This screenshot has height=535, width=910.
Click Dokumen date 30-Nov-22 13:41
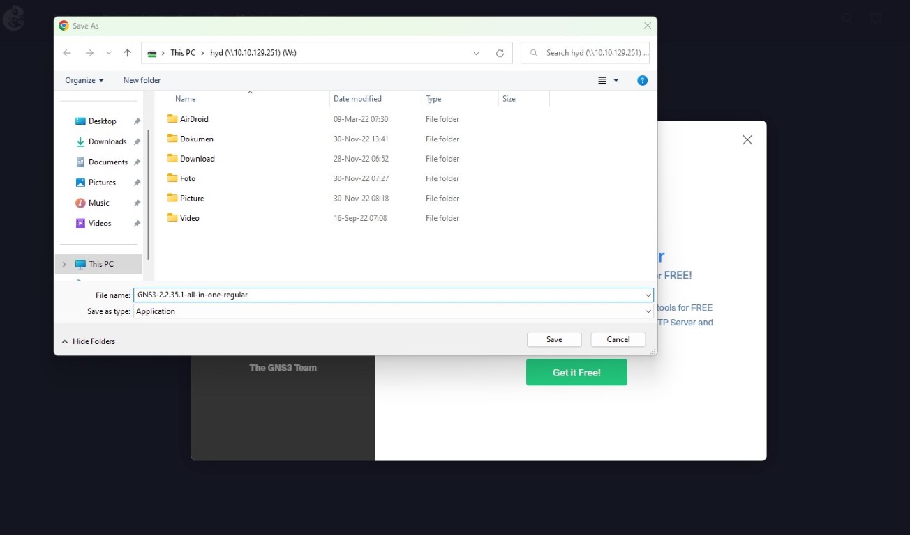coord(361,139)
